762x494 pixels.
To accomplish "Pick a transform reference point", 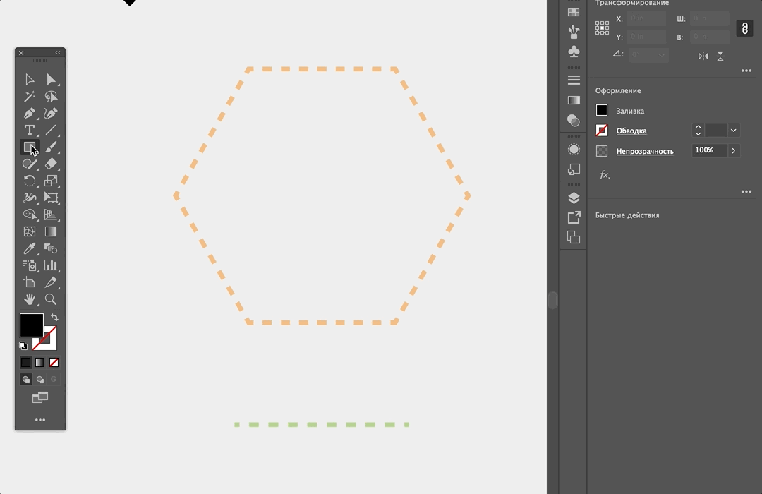I will point(602,28).
